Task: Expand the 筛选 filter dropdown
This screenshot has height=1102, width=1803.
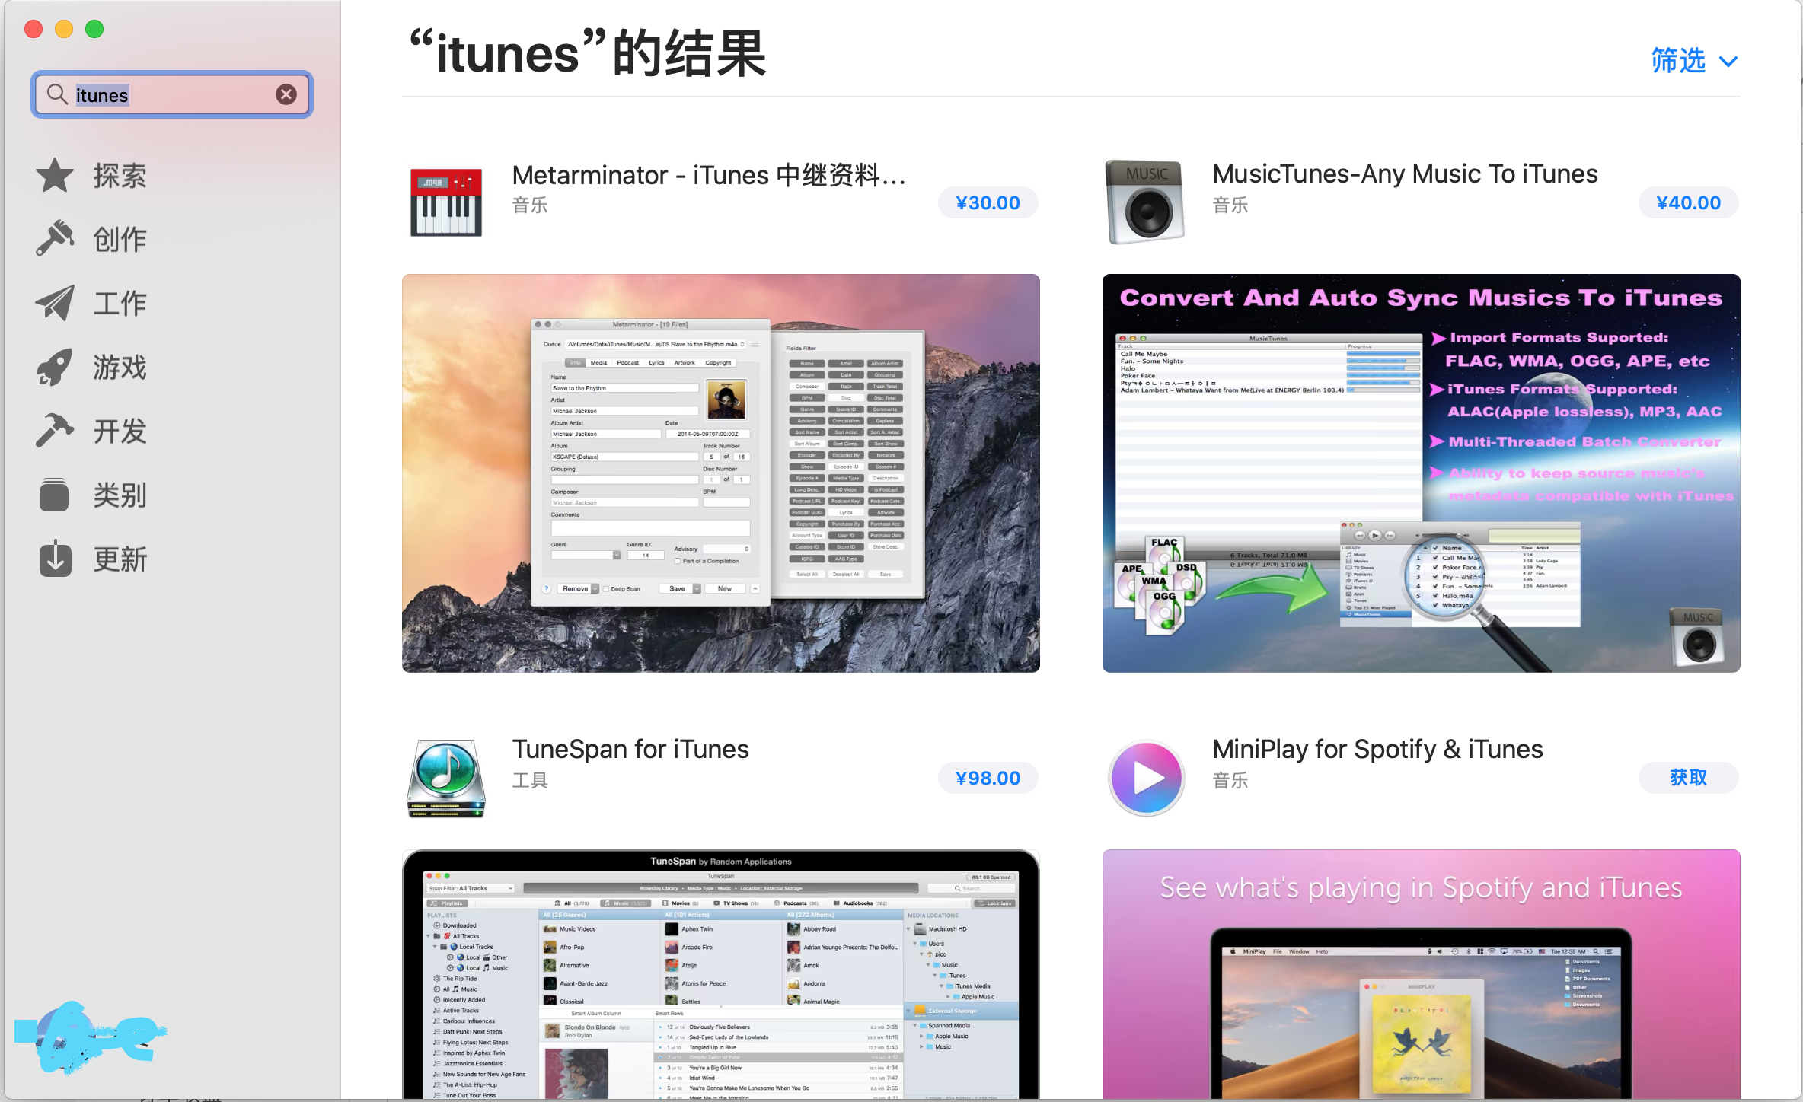Action: pos(1693,61)
